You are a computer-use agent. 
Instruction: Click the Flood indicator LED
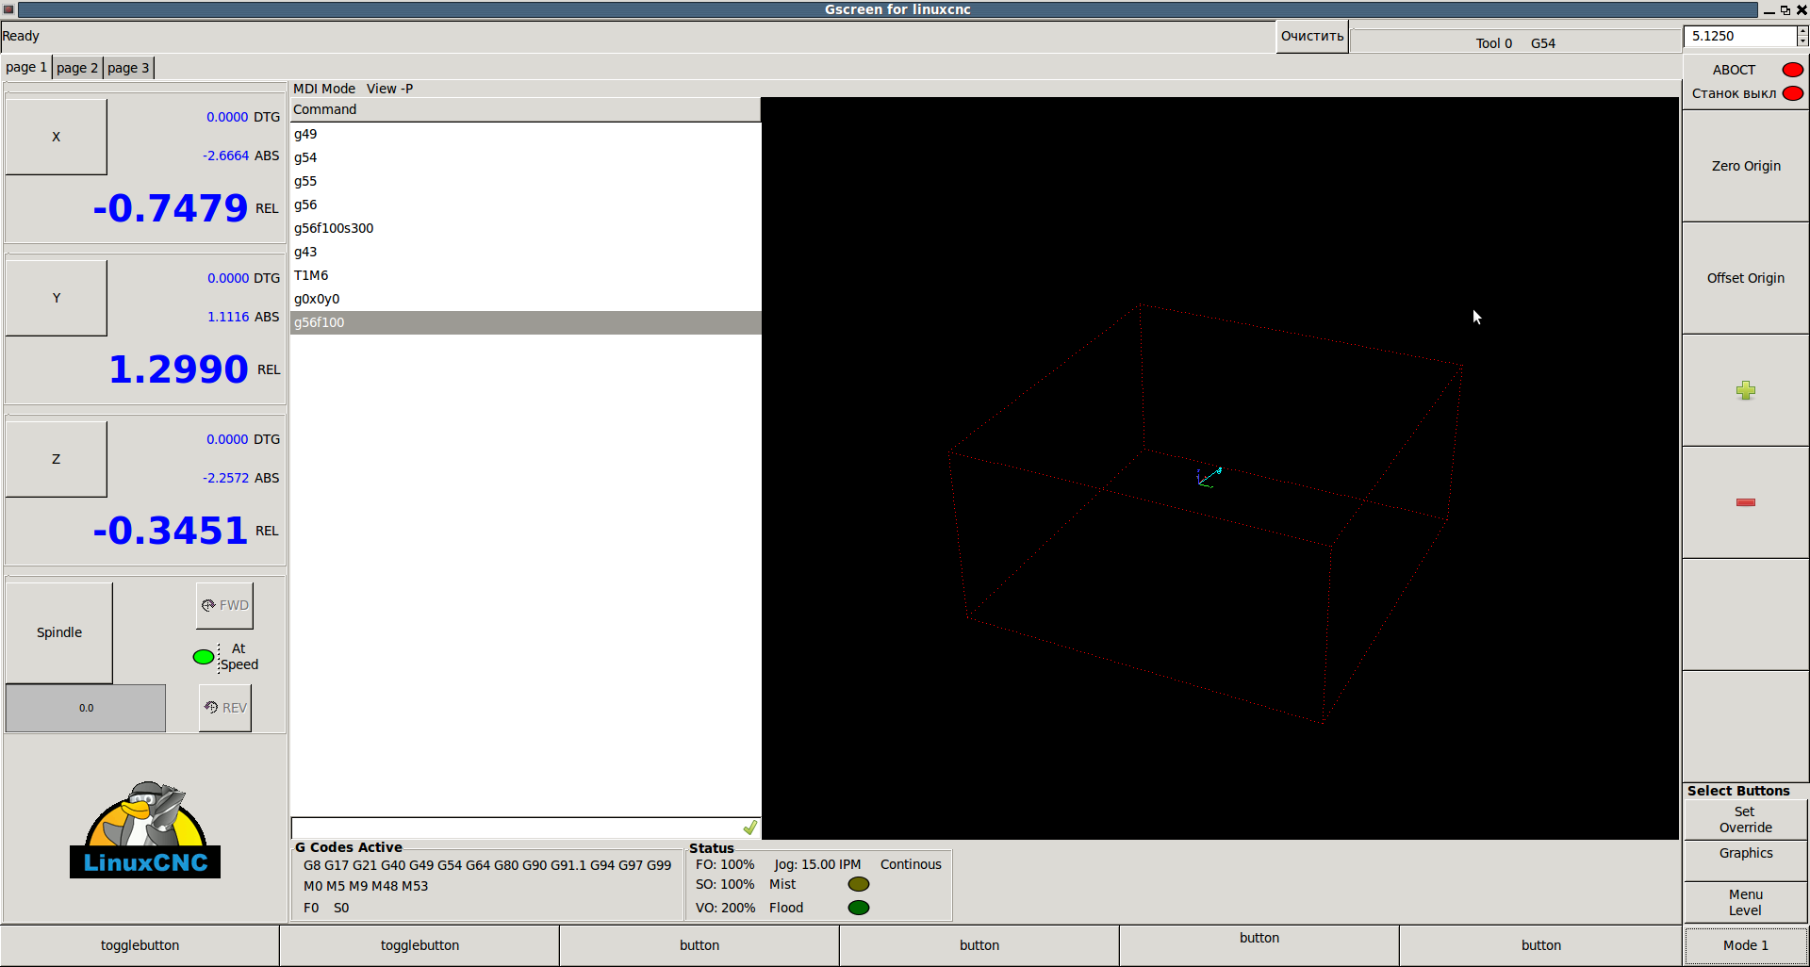click(859, 908)
